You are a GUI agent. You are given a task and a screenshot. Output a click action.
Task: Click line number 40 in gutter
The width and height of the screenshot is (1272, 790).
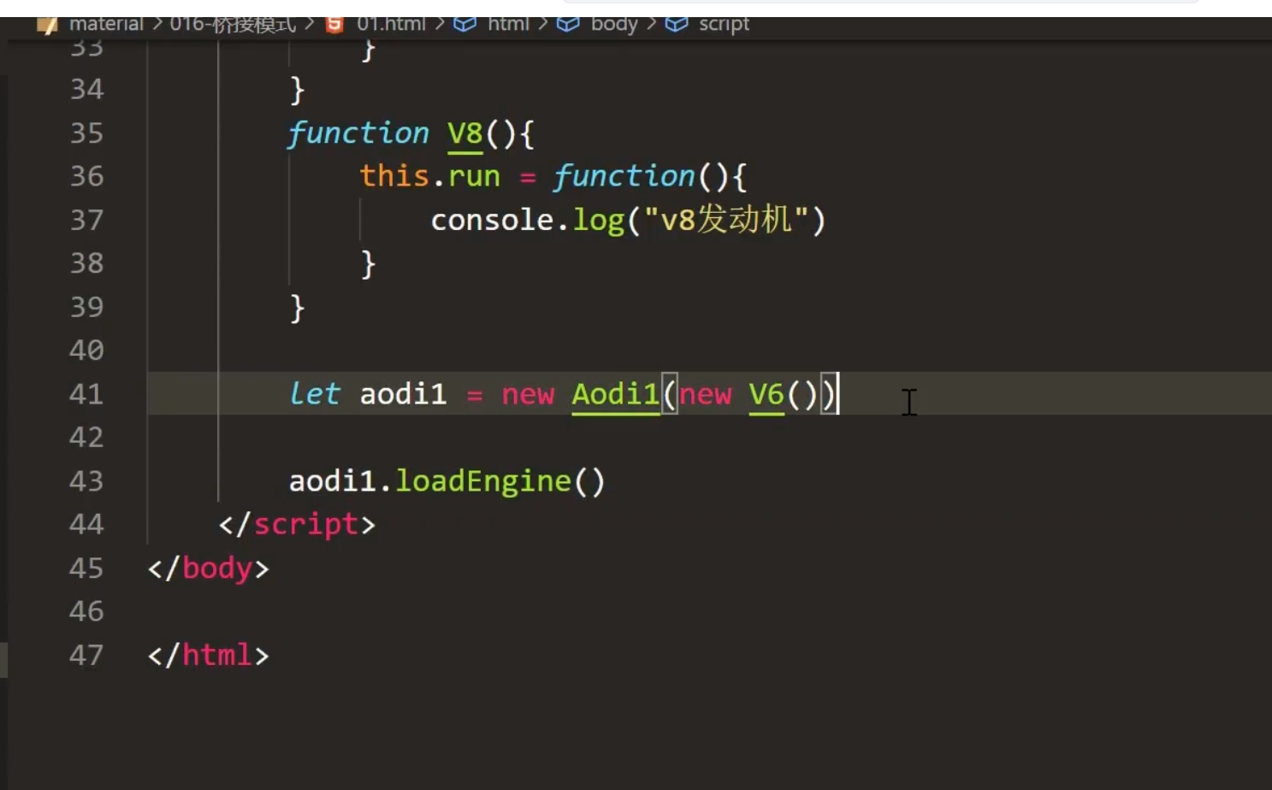(86, 351)
